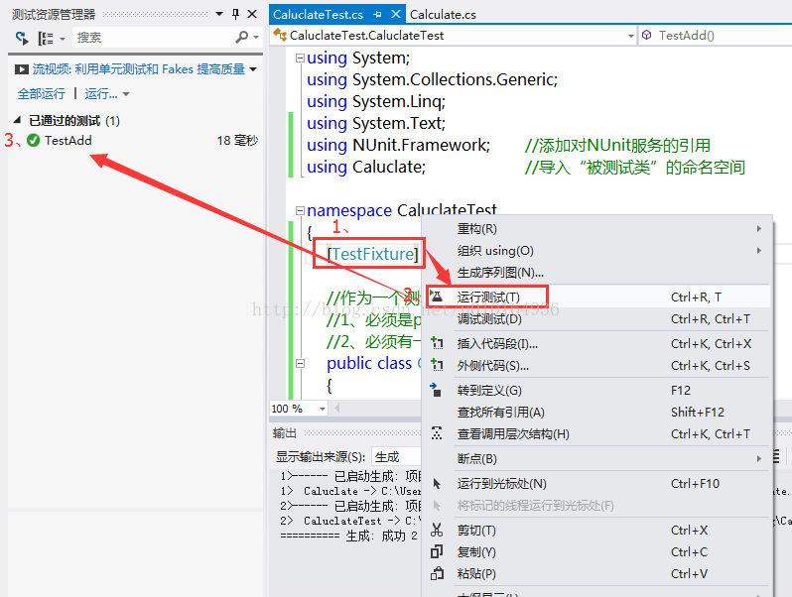
Task: Open the CaluclateTest.CaluclateTest class dropdown
Action: [x=631, y=36]
